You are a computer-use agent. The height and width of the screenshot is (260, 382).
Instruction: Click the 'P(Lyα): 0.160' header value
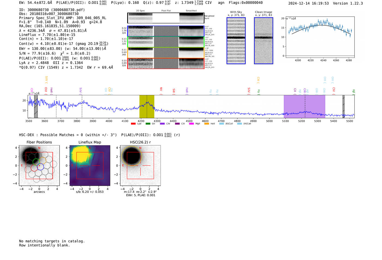tap(125, 3)
